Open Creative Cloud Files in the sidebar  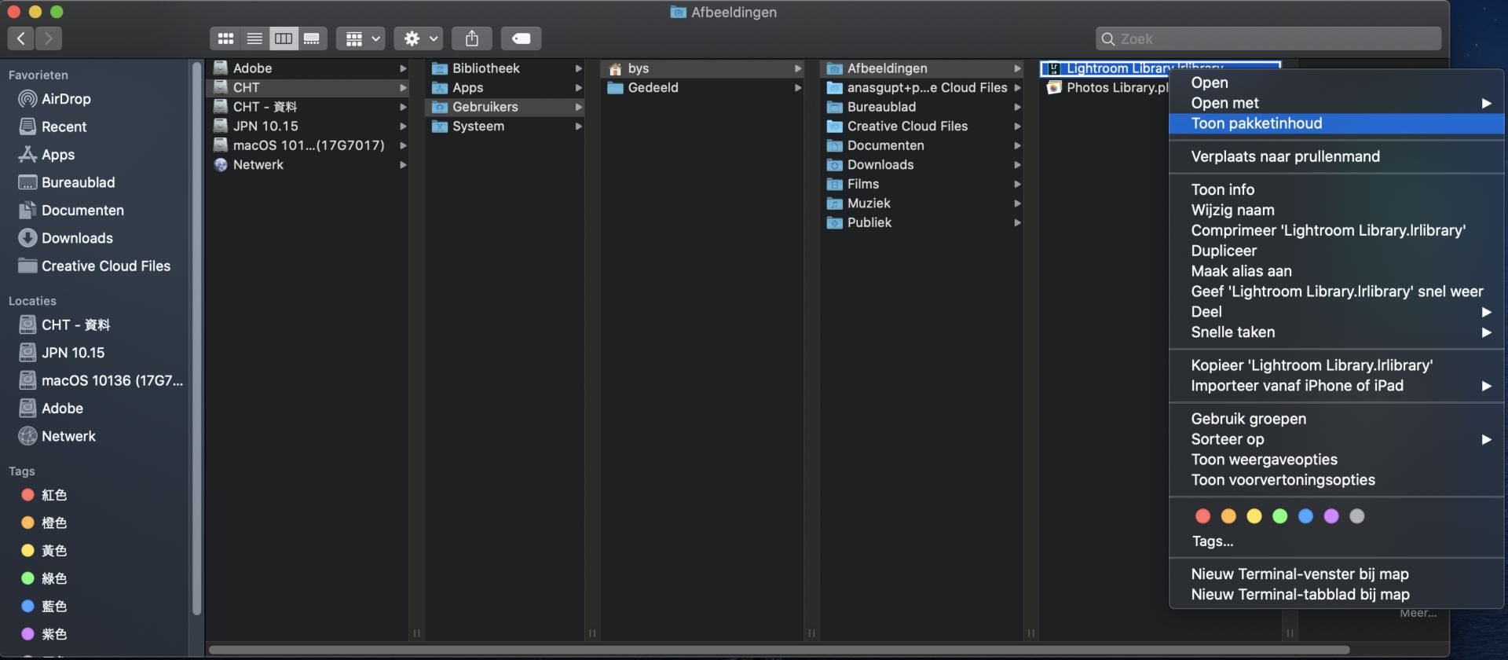pyautogui.click(x=95, y=266)
